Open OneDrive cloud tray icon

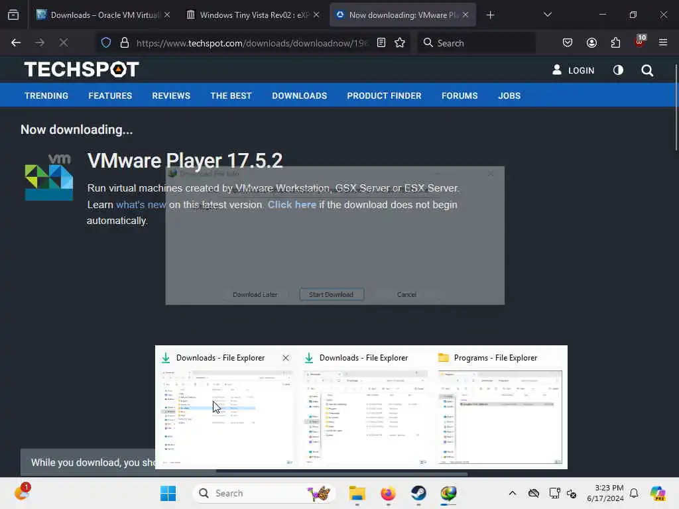click(534, 493)
